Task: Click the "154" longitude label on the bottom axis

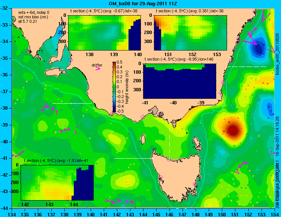Action: pyautogui.click(x=274, y=215)
